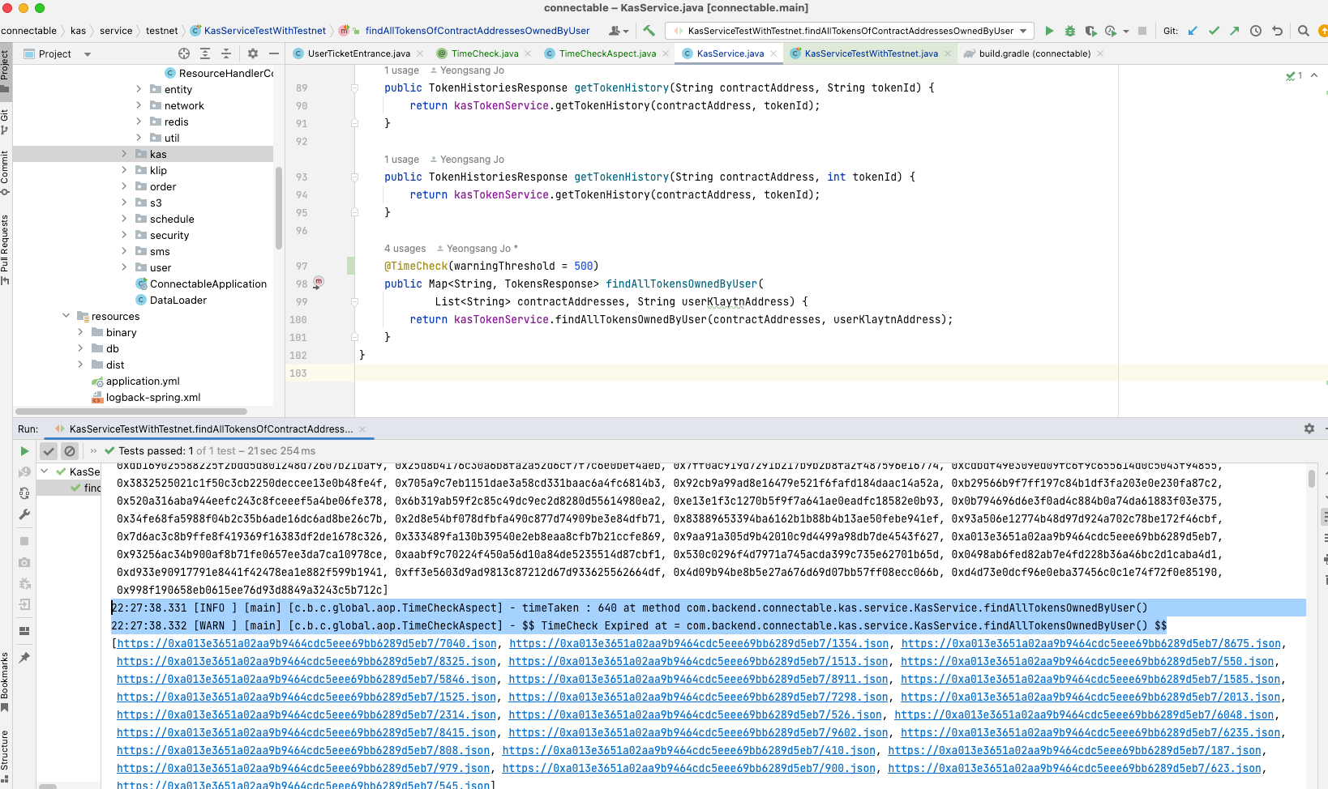This screenshot has height=789, width=1328.
Task: Toggle show ignored tests filter
Action: [x=70, y=451]
